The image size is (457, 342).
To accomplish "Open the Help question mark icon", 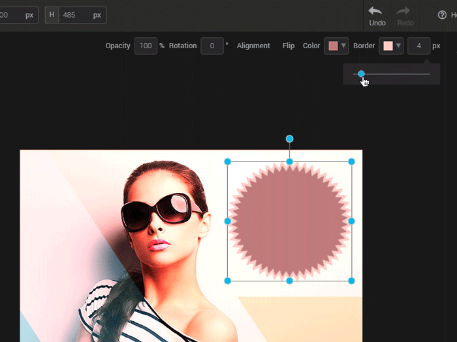I will pyautogui.click(x=442, y=15).
